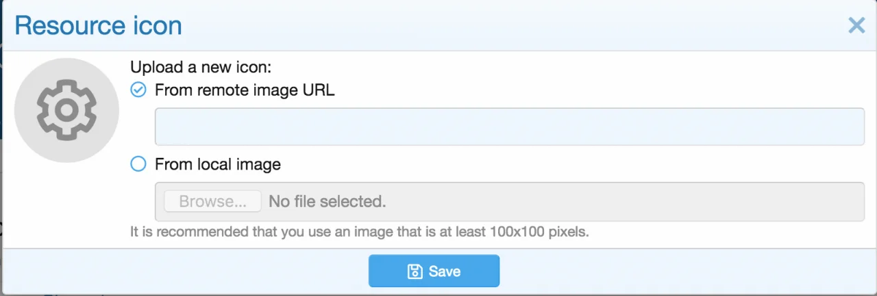
Task: Click the word "Save" on the blue button
Action: point(445,271)
